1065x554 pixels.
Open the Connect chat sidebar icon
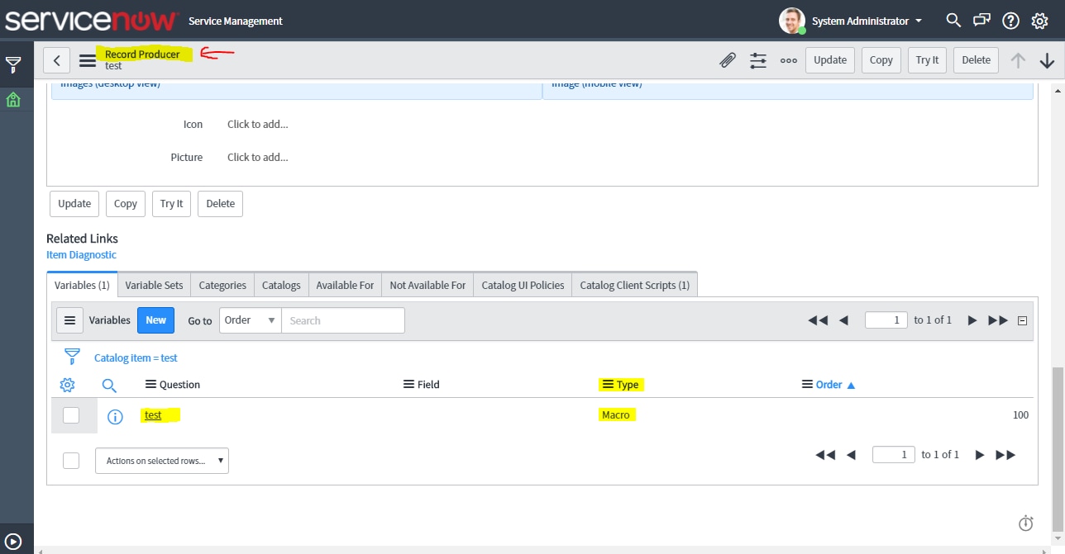pos(981,21)
